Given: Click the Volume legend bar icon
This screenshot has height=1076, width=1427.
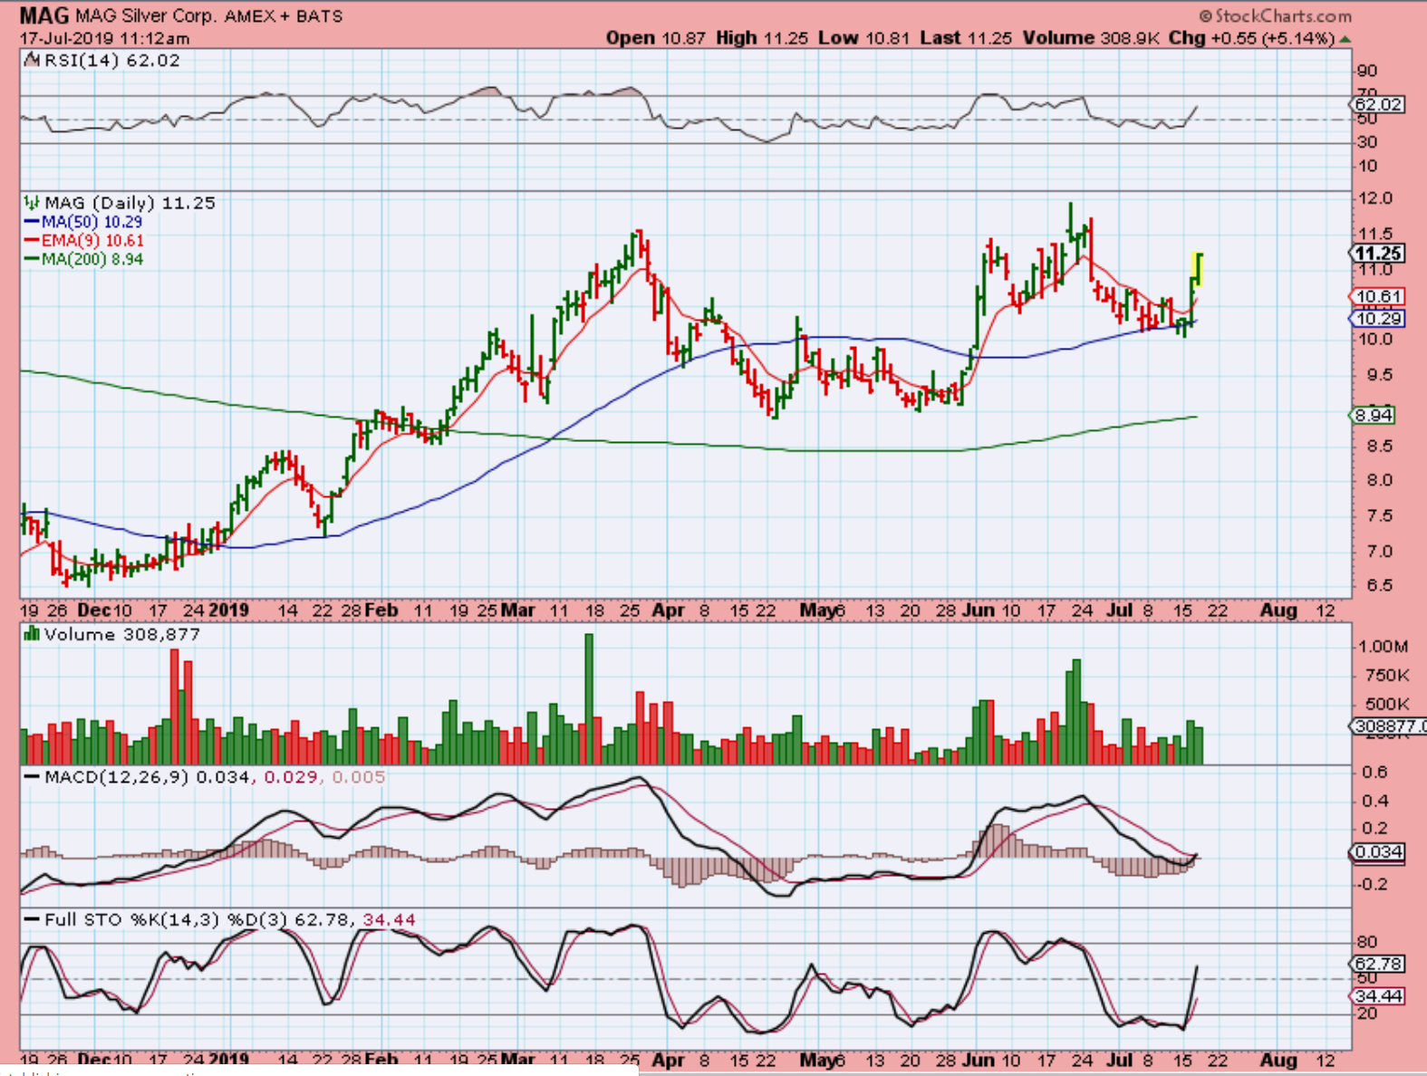Looking at the screenshot, I should click(x=32, y=634).
